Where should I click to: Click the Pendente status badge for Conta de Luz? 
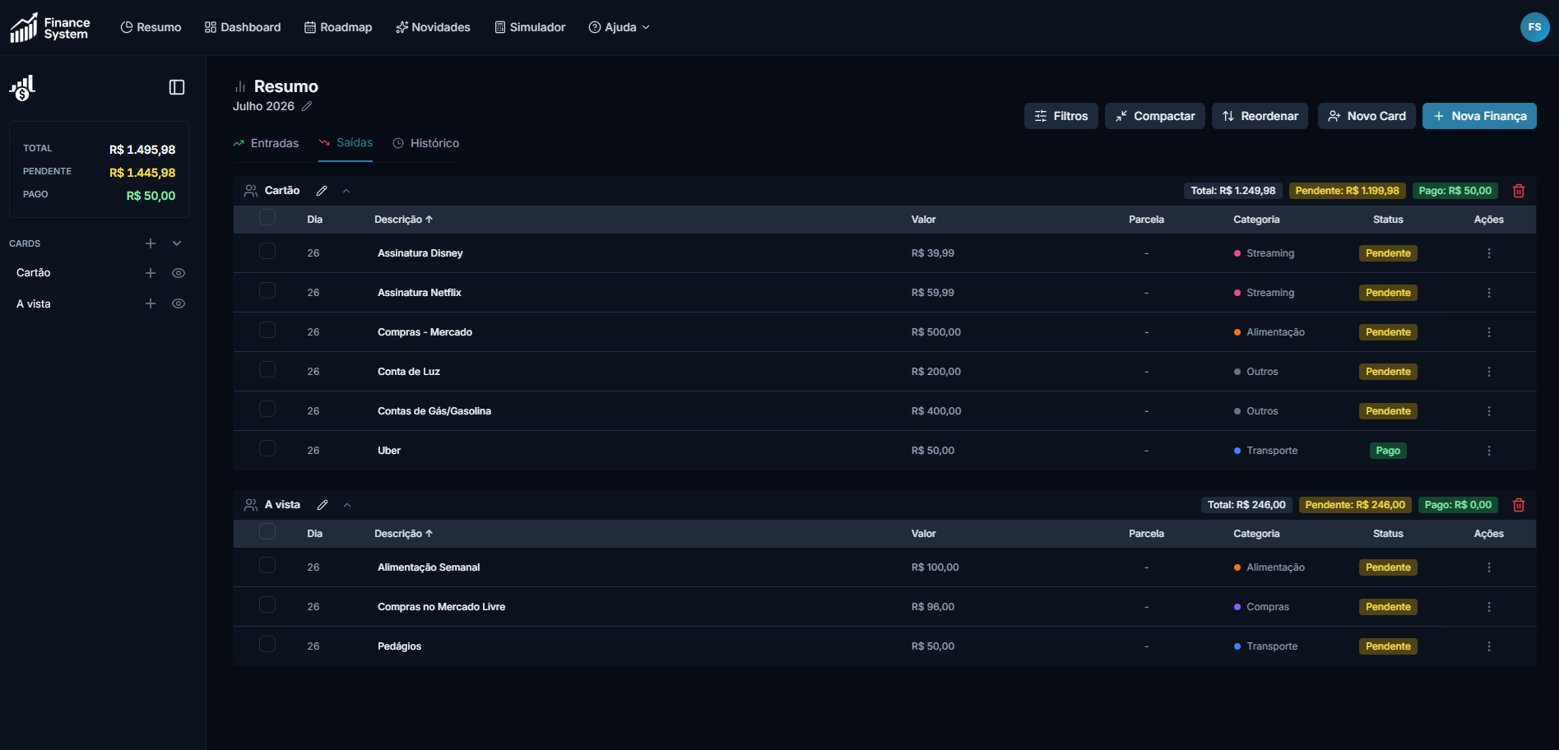[x=1388, y=372]
